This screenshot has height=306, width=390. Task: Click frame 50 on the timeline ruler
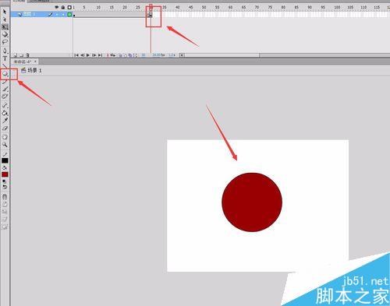coord(204,8)
